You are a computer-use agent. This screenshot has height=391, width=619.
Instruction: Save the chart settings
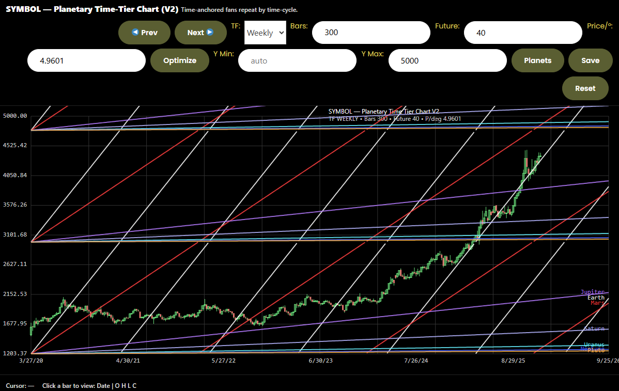[590, 60]
